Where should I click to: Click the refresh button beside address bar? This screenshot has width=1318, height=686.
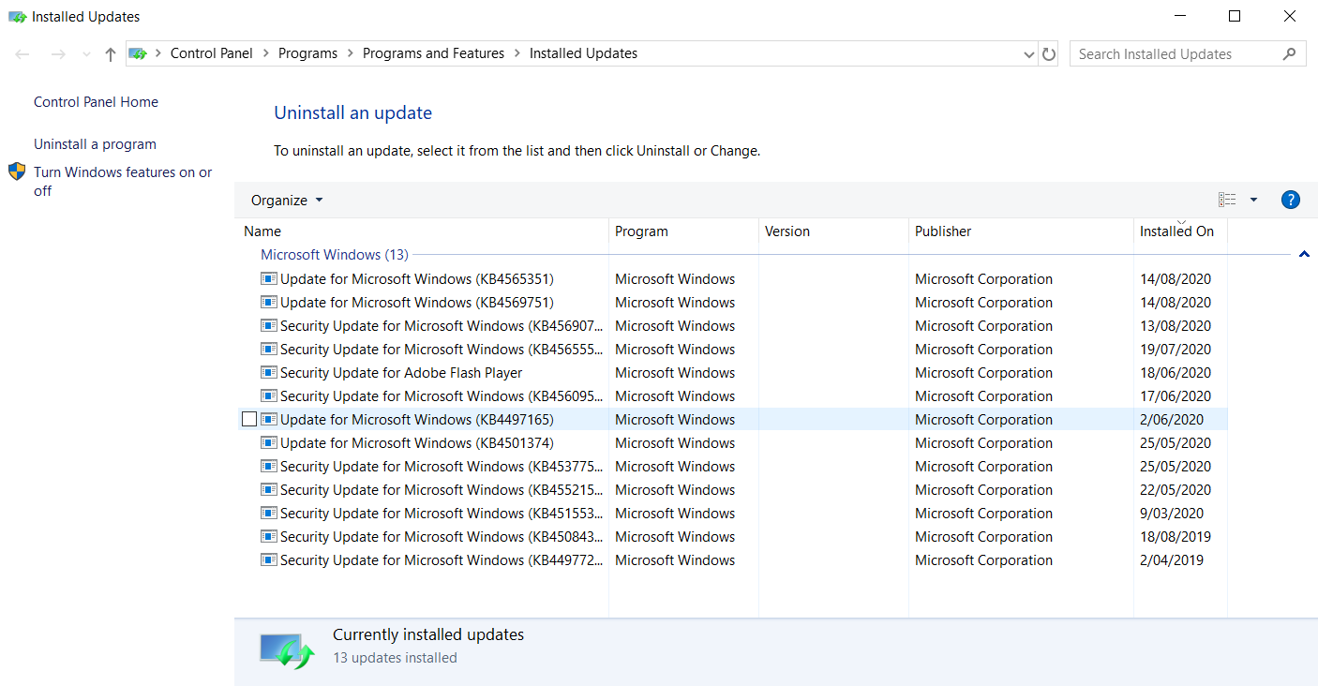1049,54
